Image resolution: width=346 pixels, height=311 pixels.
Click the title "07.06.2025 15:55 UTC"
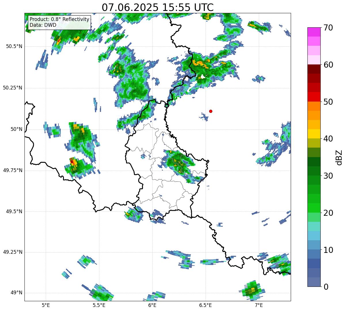(x=158, y=7)
